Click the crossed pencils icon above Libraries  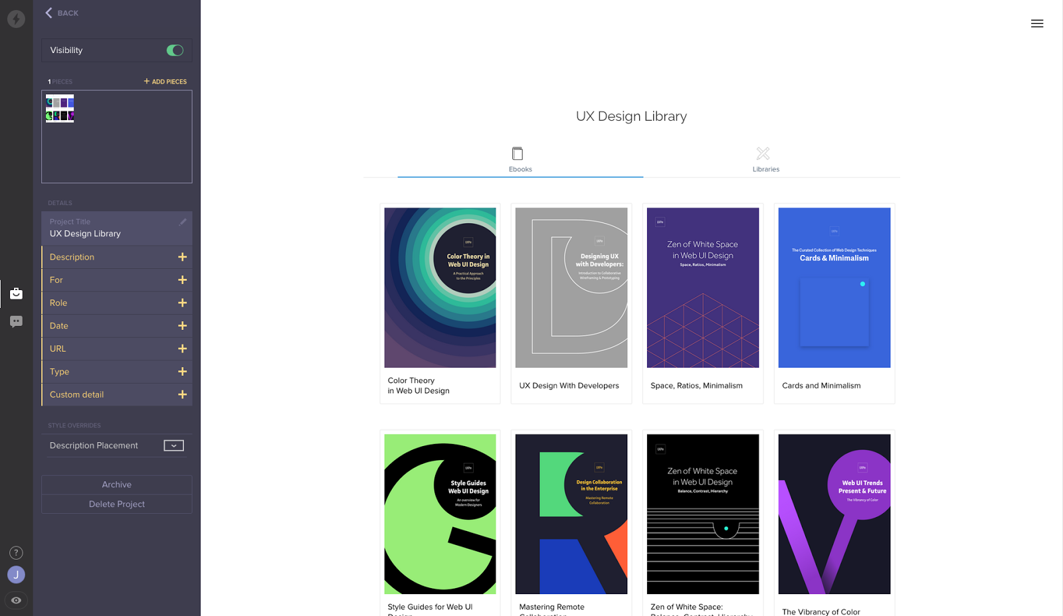764,153
